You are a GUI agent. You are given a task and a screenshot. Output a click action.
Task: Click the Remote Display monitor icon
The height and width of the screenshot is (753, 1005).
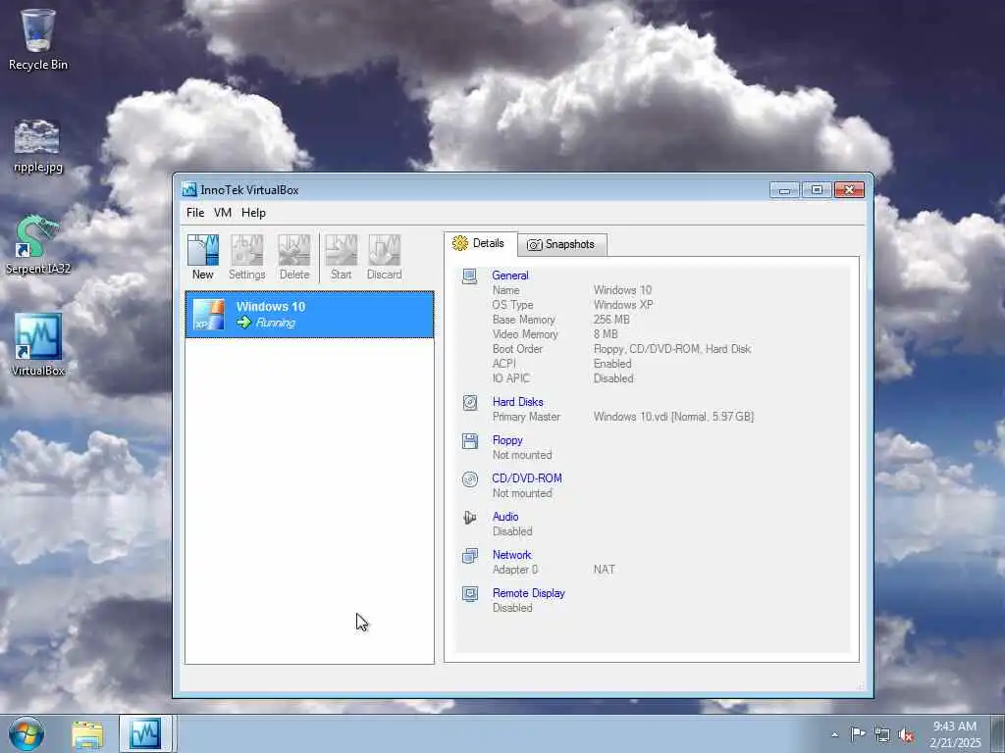pos(470,594)
